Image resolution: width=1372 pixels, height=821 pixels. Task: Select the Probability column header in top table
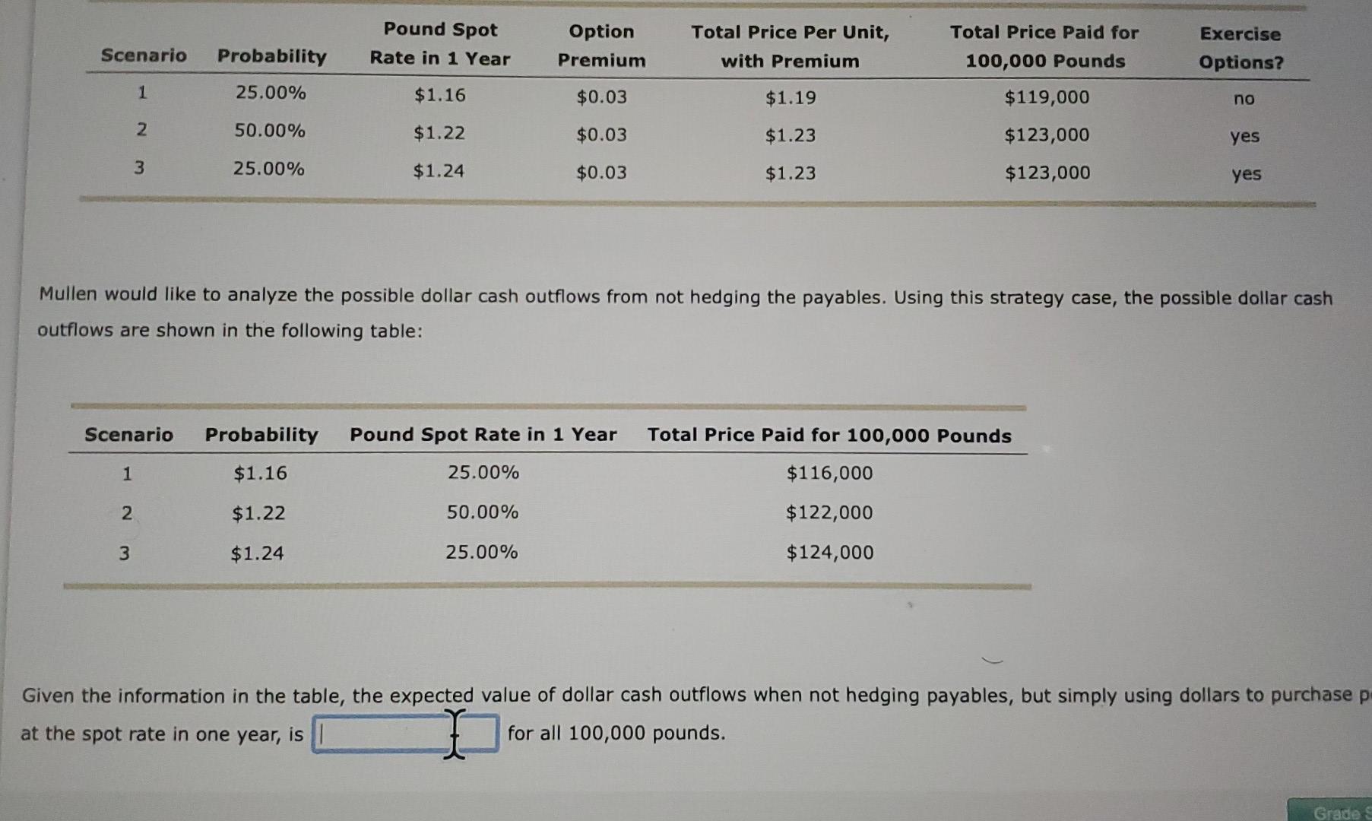point(271,56)
